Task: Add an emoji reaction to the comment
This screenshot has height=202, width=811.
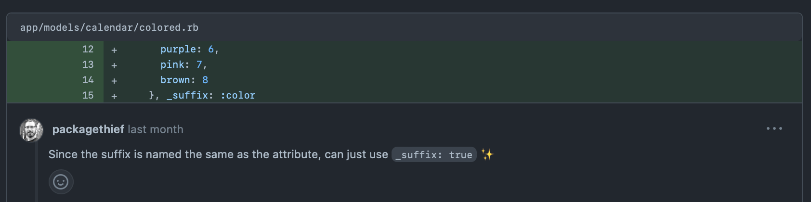Action: 61,182
